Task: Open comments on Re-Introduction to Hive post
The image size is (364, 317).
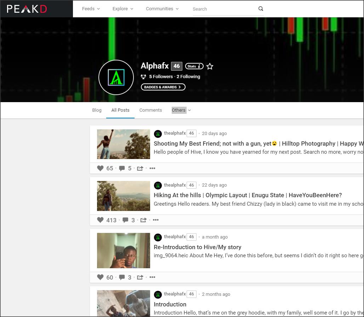Action: [x=122, y=277]
